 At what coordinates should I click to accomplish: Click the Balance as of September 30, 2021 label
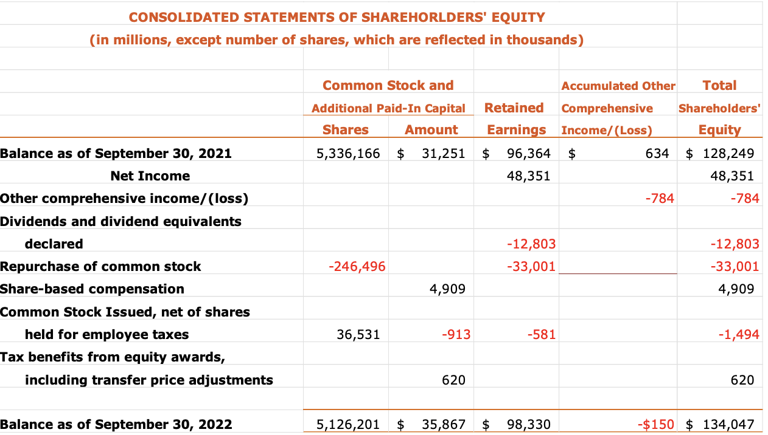click(x=116, y=153)
